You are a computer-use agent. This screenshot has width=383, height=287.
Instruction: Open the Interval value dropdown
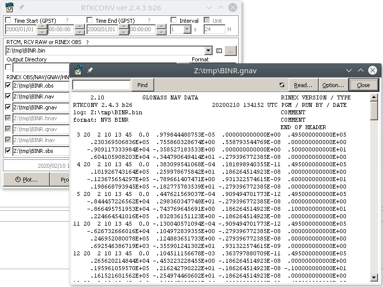tap(187, 29)
